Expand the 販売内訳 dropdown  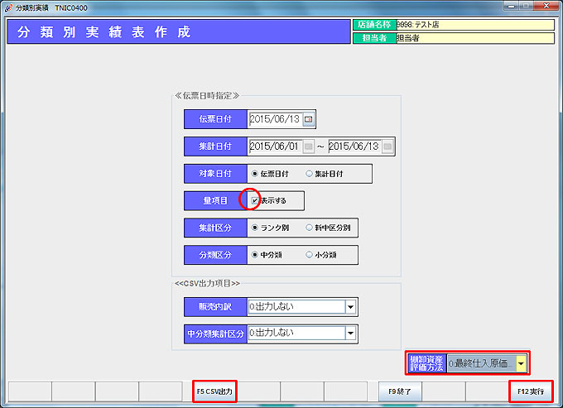[350, 307]
